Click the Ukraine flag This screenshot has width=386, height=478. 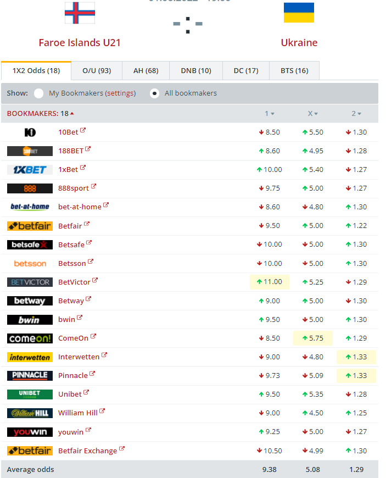(299, 13)
